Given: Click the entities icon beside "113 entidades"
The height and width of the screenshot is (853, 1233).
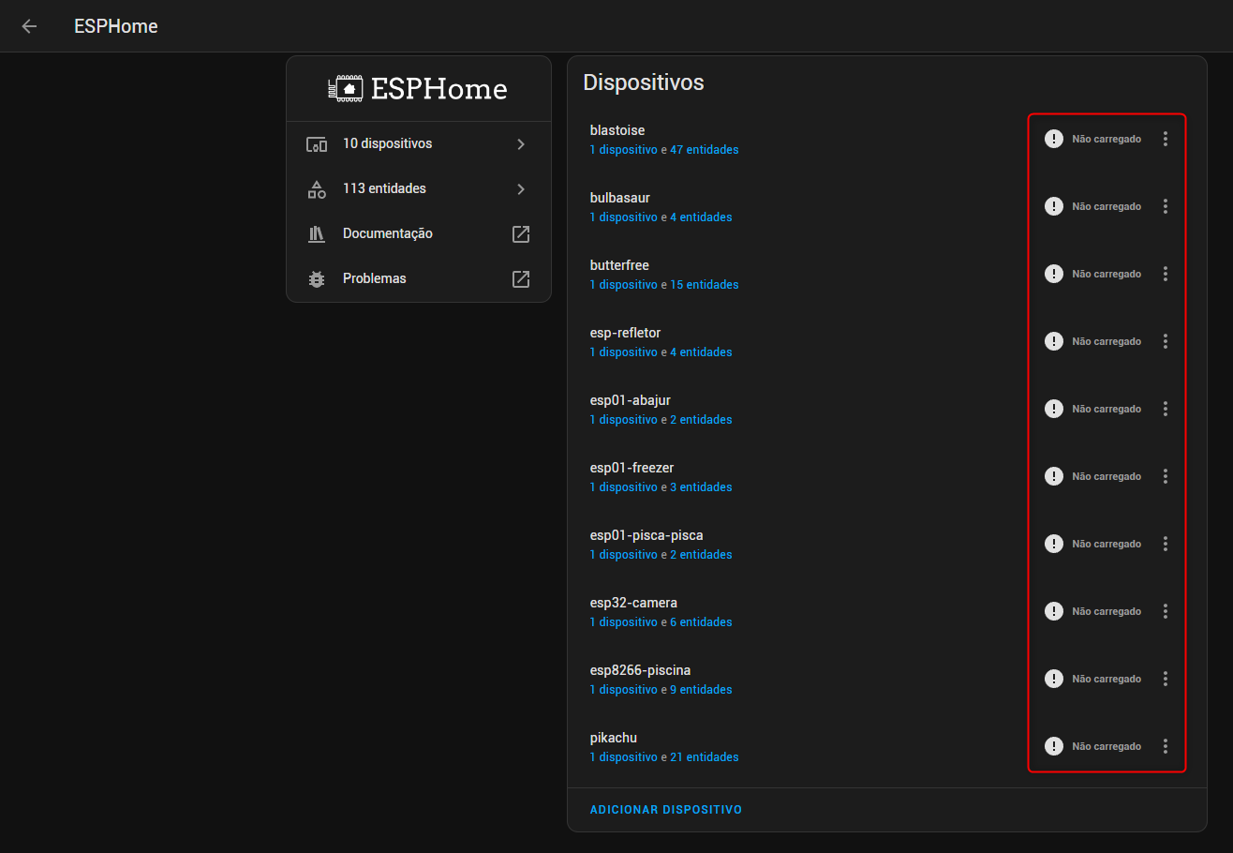Looking at the screenshot, I should tap(316, 188).
